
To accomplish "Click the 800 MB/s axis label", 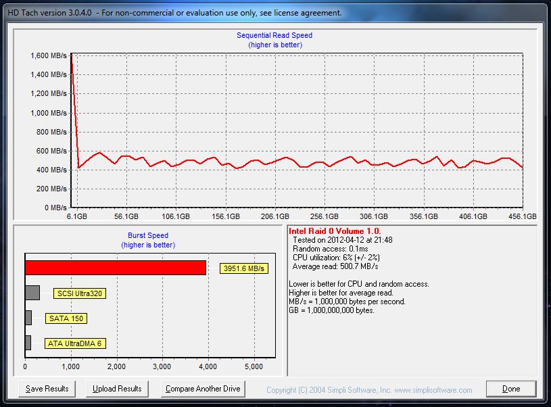I will pos(51,132).
